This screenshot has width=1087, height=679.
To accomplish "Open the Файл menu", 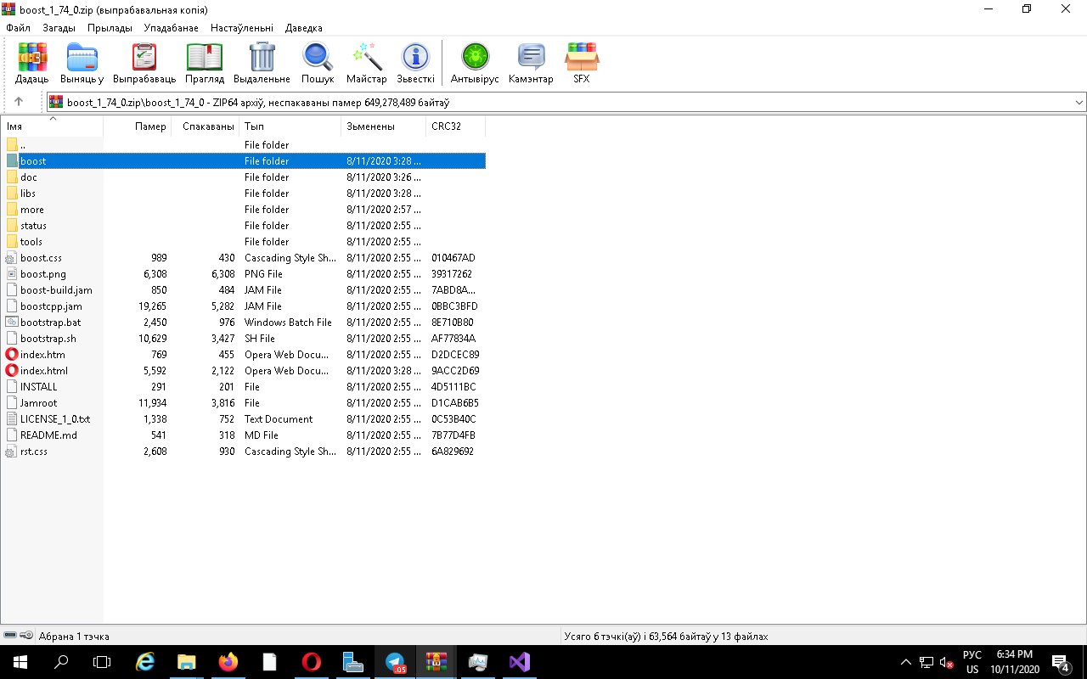I will click(x=18, y=28).
